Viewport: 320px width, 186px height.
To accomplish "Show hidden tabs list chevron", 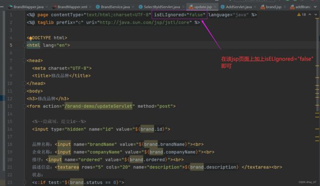I will 316,7.
